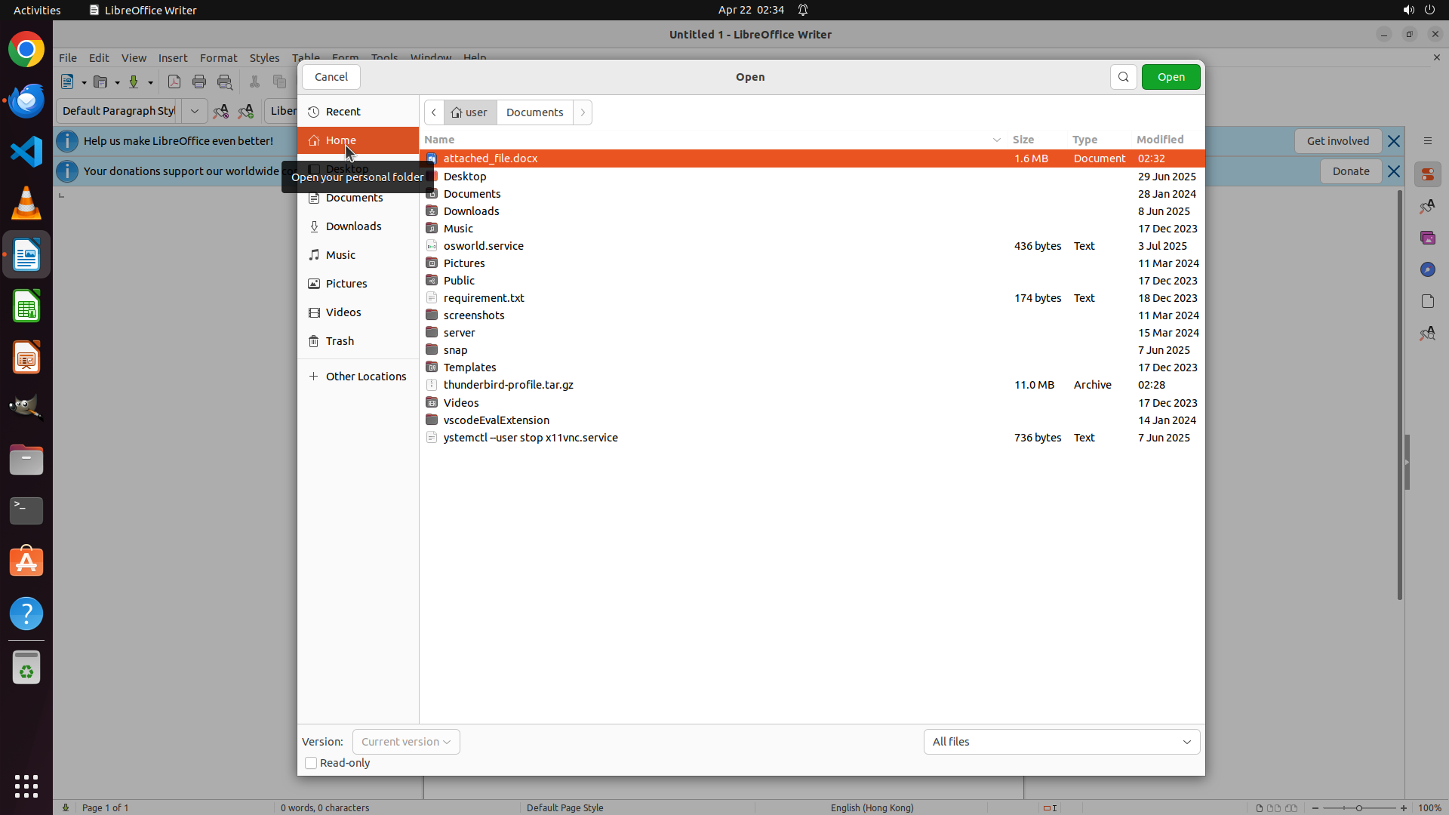Click the search icon in Open dialog

pos(1123,77)
